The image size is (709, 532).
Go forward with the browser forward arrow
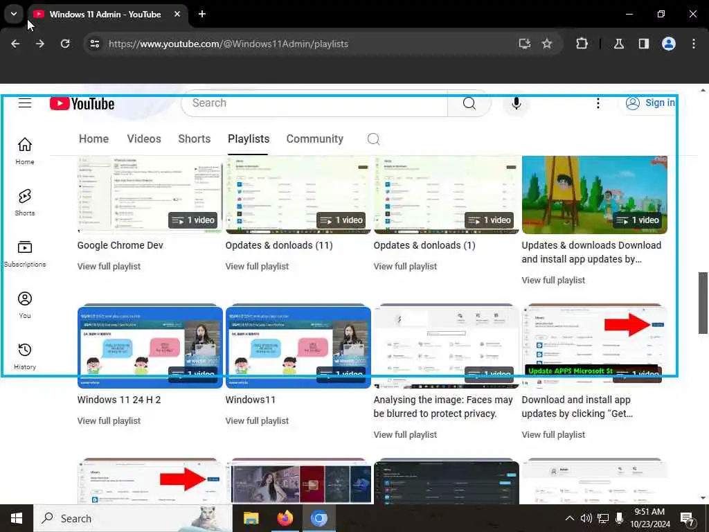[x=40, y=44]
